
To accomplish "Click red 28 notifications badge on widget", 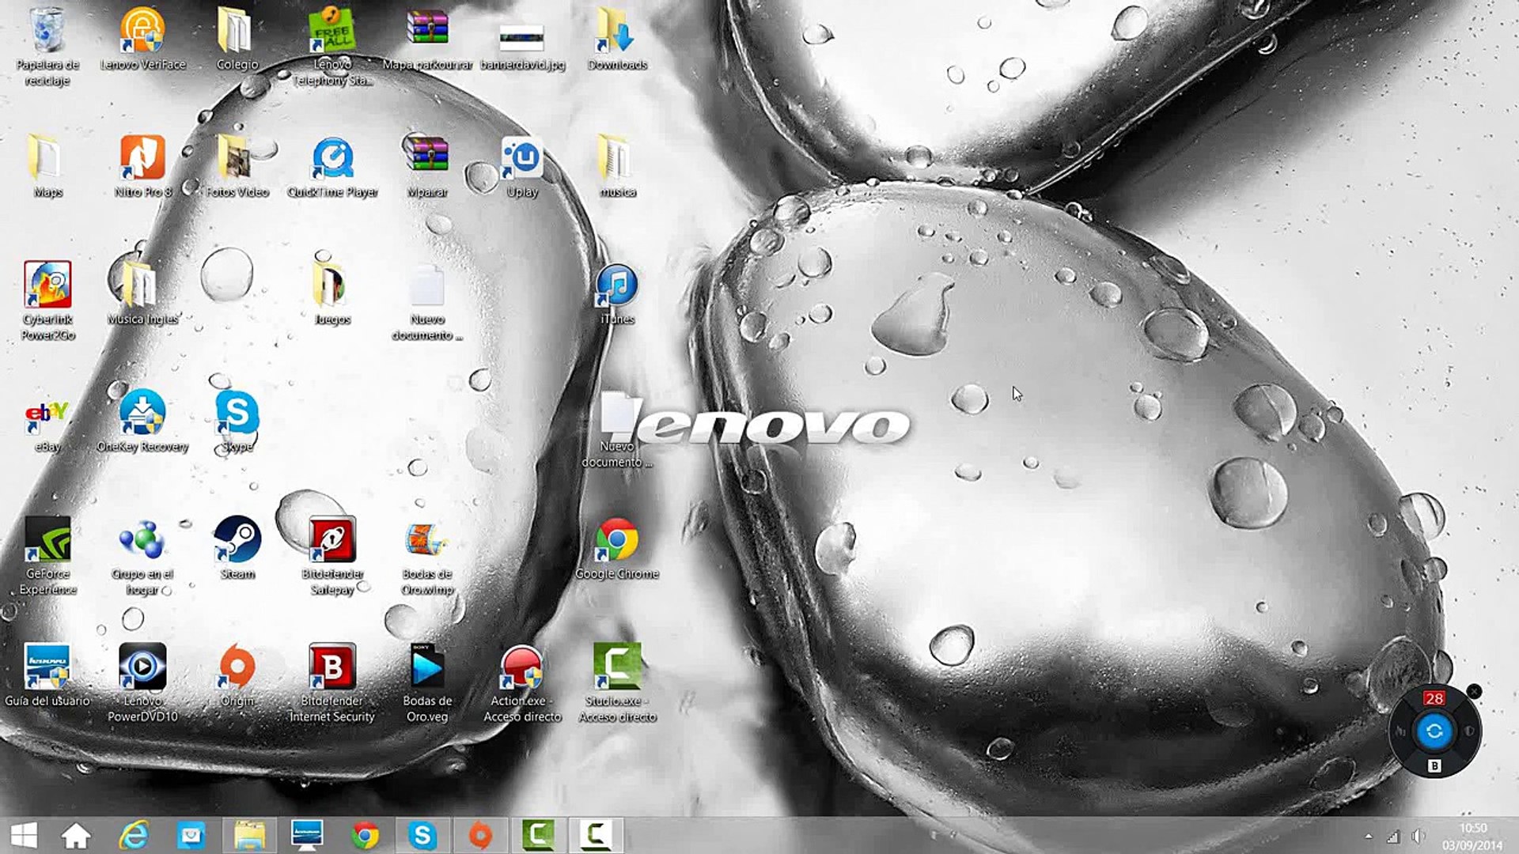I will pyautogui.click(x=1434, y=698).
